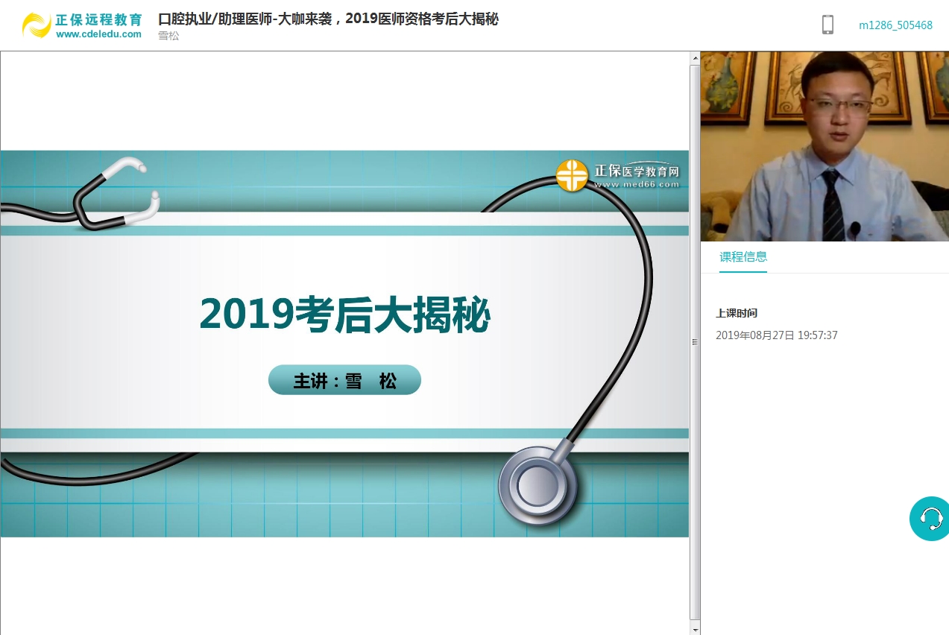This screenshot has height=635, width=949.
Task: Click the slide scrollbar up arrow
Action: coord(695,57)
